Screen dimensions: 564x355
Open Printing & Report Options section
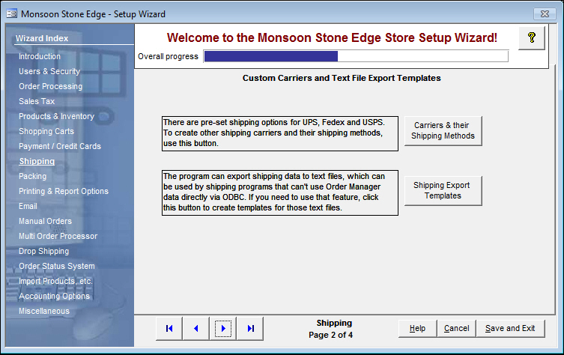click(64, 191)
